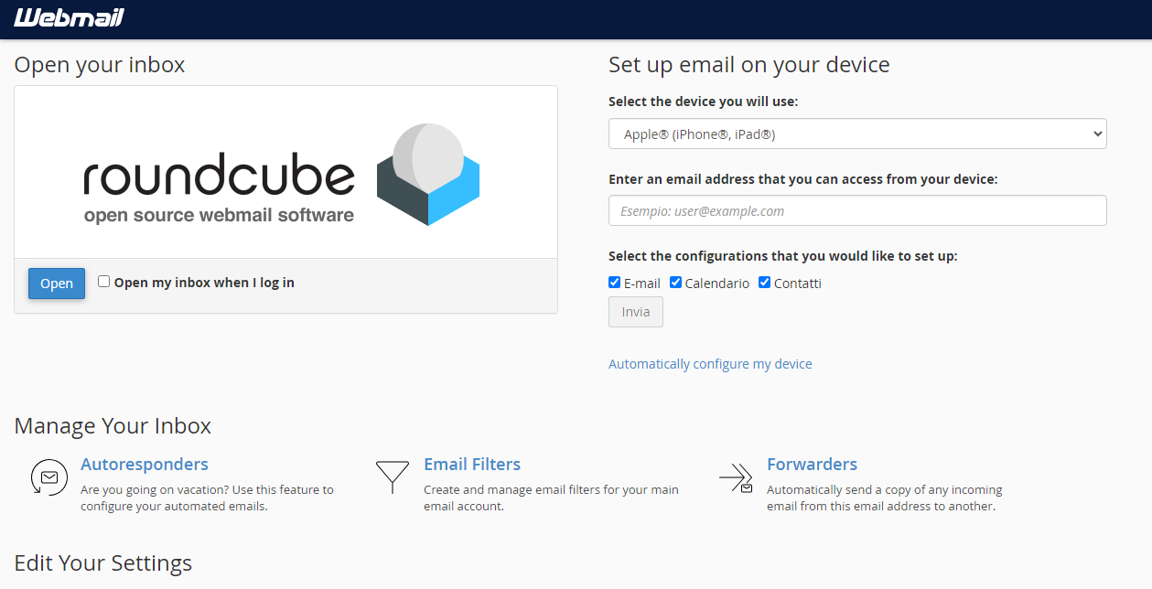Enable Open my inbox when I log in

tap(104, 282)
